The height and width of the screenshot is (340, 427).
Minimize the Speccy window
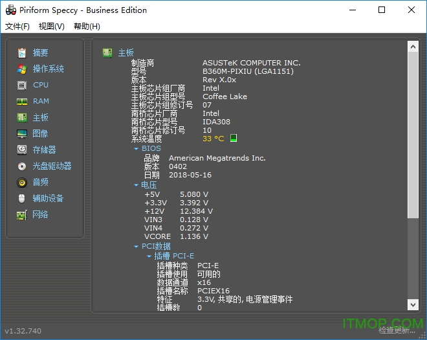click(x=353, y=10)
